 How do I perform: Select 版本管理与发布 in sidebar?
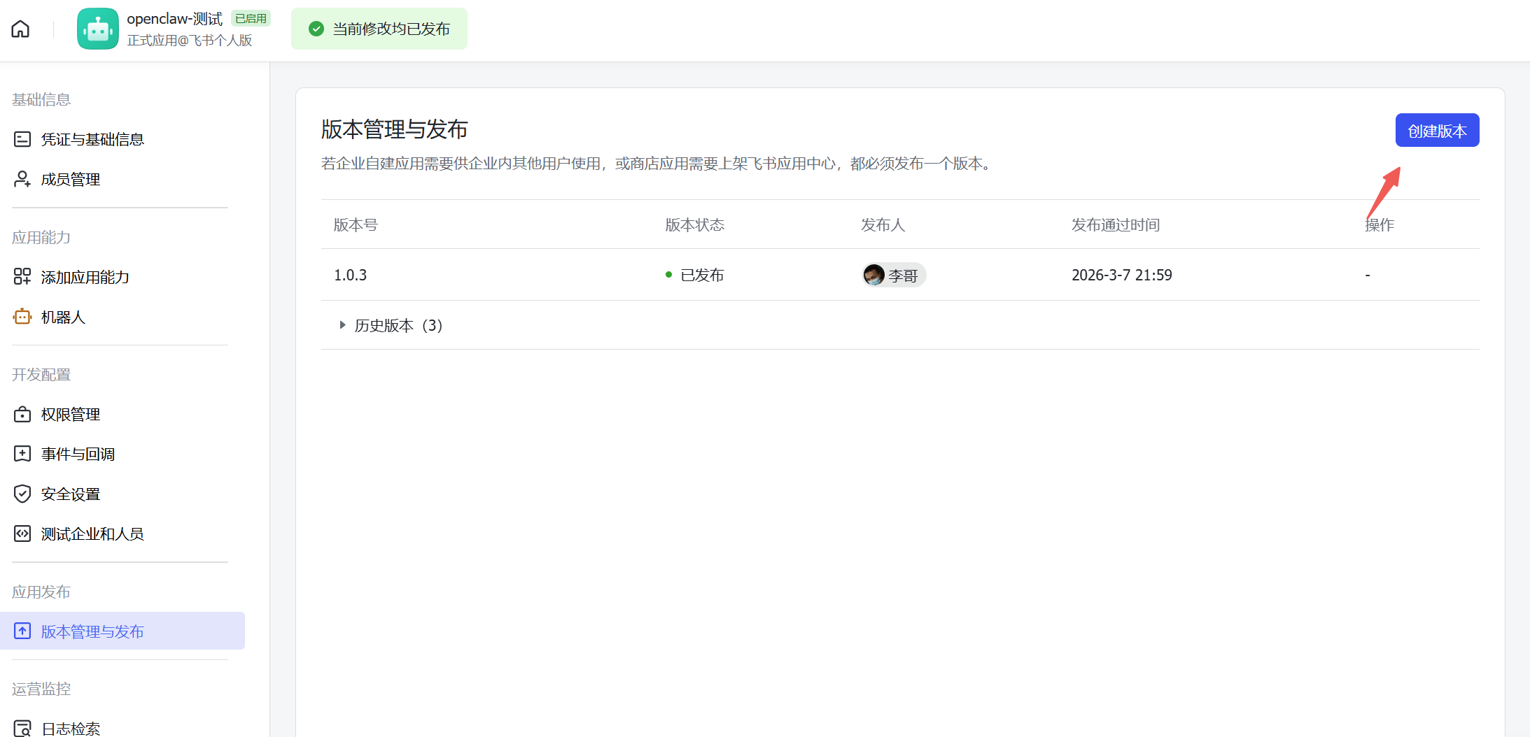click(92, 631)
